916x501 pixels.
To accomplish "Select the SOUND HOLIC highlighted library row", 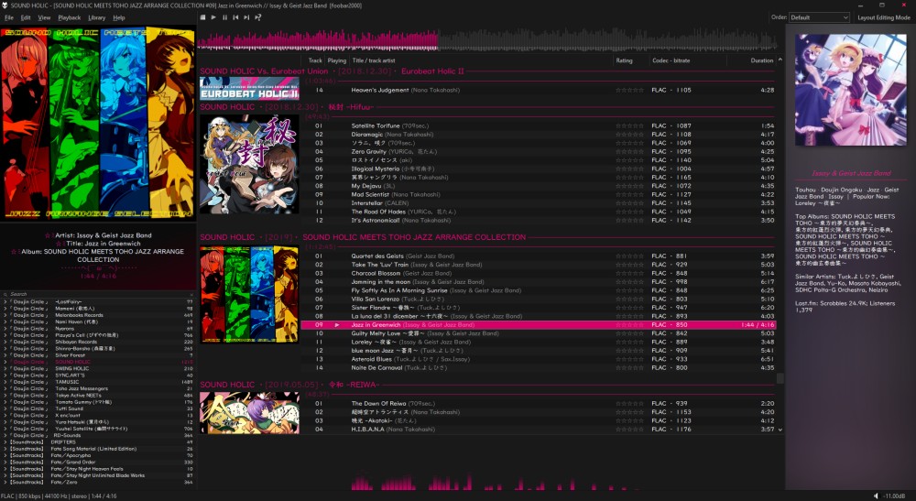I will coord(98,362).
